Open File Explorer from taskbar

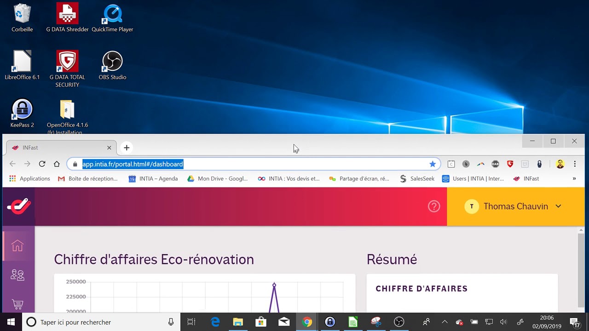coord(238,322)
